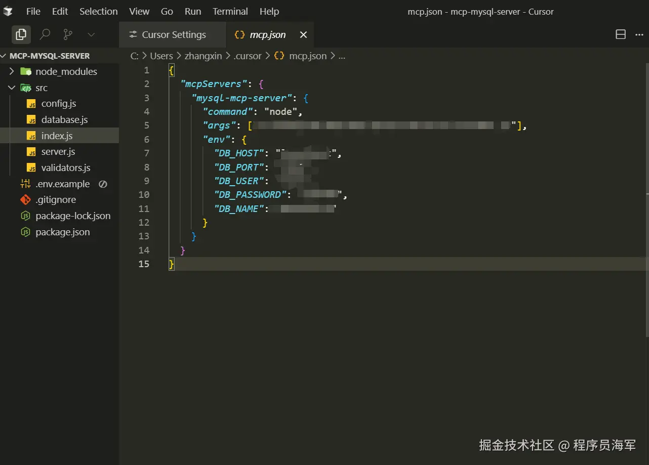The height and width of the screenshot is (465, 649).
Task: Show additional activity bar views dropdown
Action: point(91,34)
